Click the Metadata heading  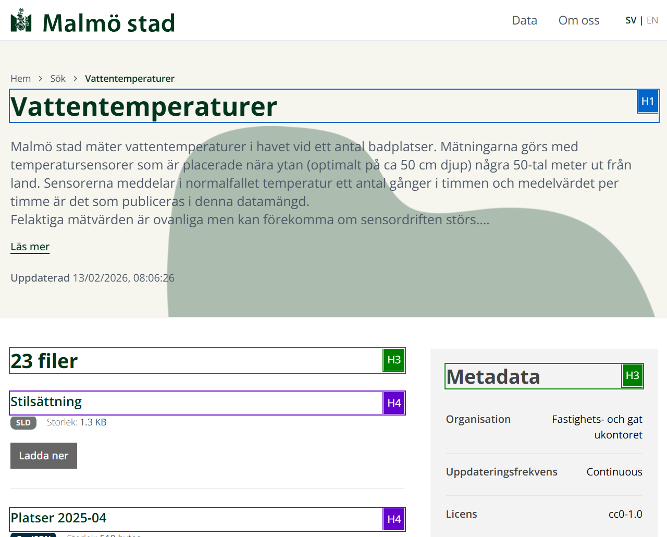[x=493, y=376]
